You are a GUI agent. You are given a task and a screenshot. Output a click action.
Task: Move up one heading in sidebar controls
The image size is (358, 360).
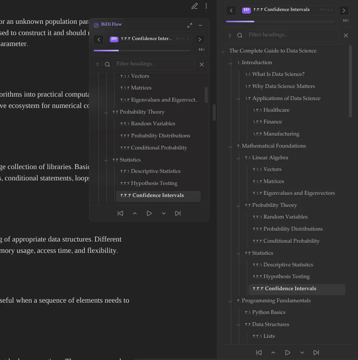(x=273, y=352)
